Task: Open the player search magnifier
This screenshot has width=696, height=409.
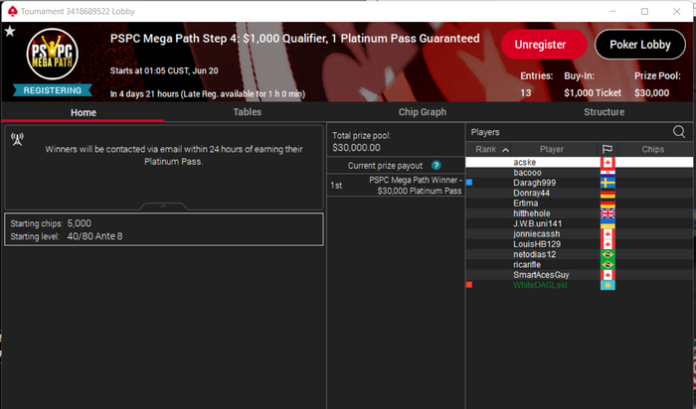Action: [x=679, y=132]
